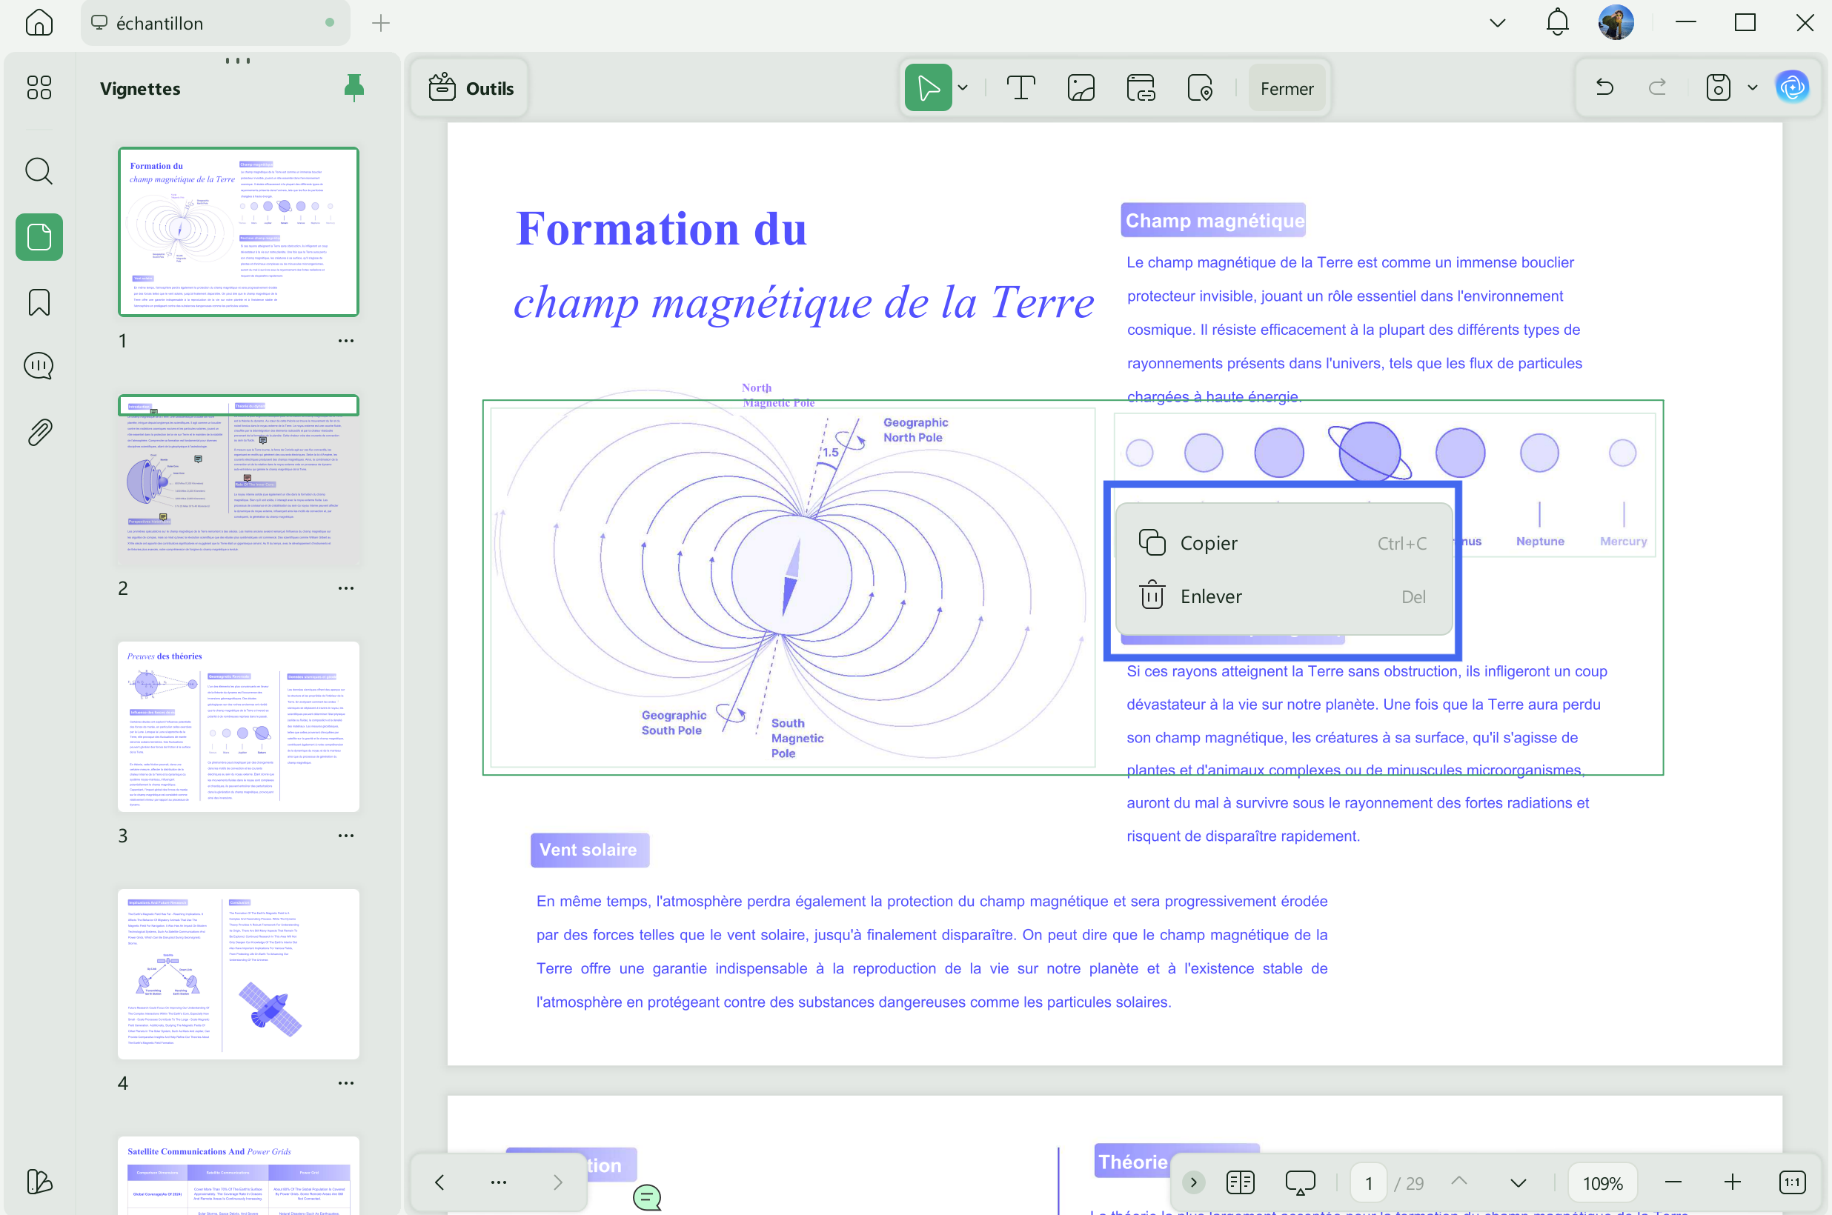Expand the tab list chevron
1832x1215 pixels.
coord(1498,23)
